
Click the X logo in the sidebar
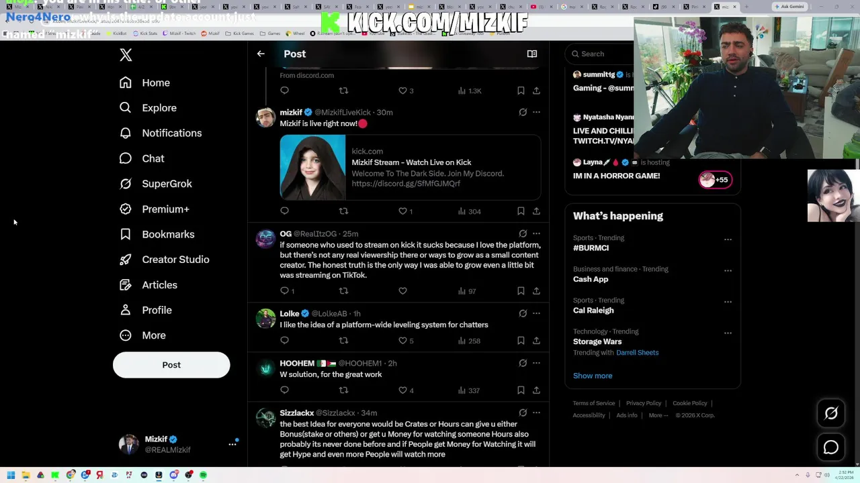point(126,55)
